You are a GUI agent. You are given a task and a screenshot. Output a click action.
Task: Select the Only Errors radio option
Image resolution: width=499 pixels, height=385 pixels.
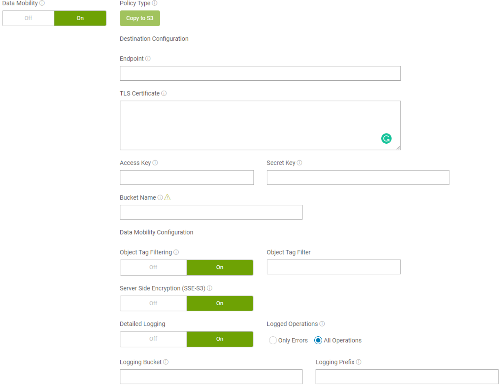(273, 340)
